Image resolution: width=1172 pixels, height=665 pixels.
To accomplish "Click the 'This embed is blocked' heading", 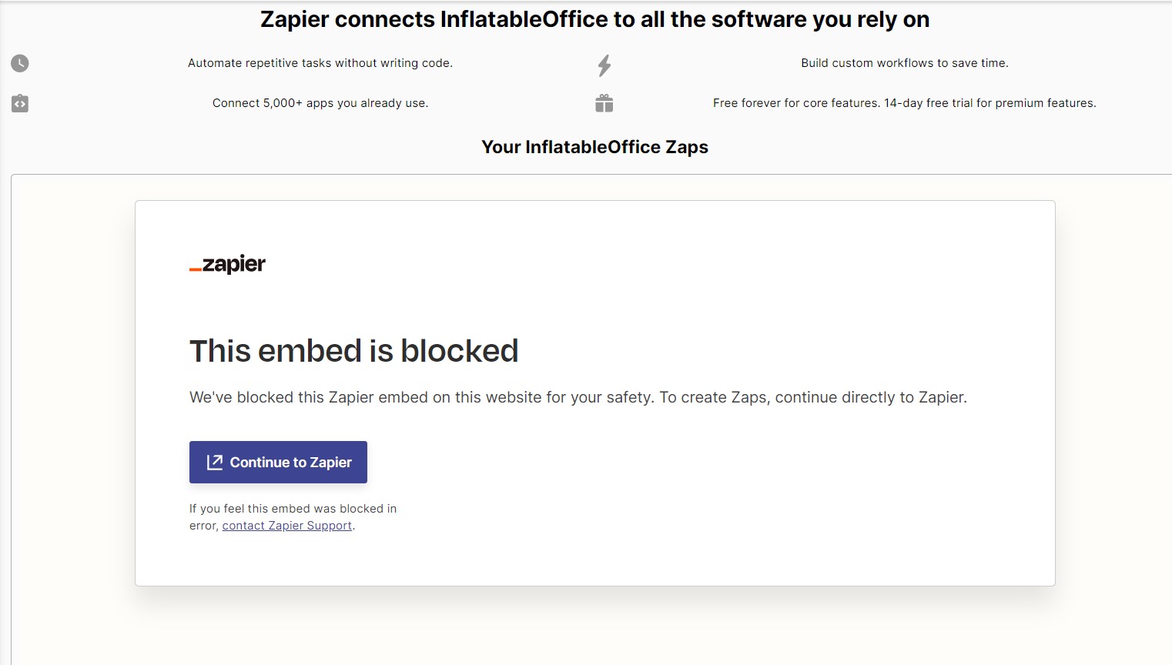I will pos(353,351).
